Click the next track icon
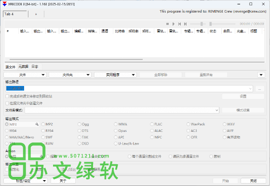 tap(185, 24)
